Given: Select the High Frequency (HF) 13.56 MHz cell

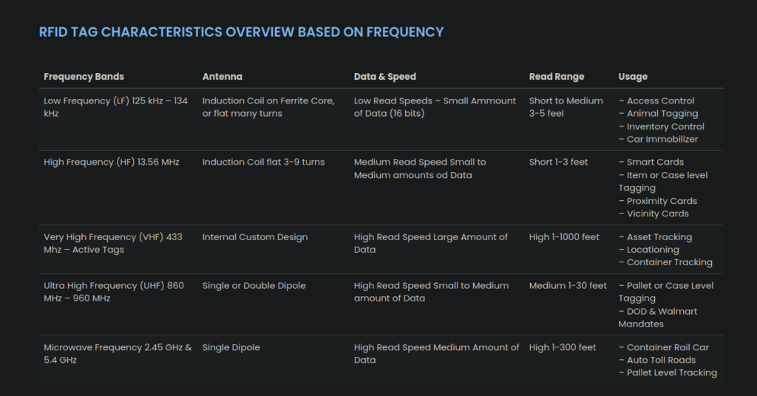Looking at the screenshot, I should tap(112, 162).
